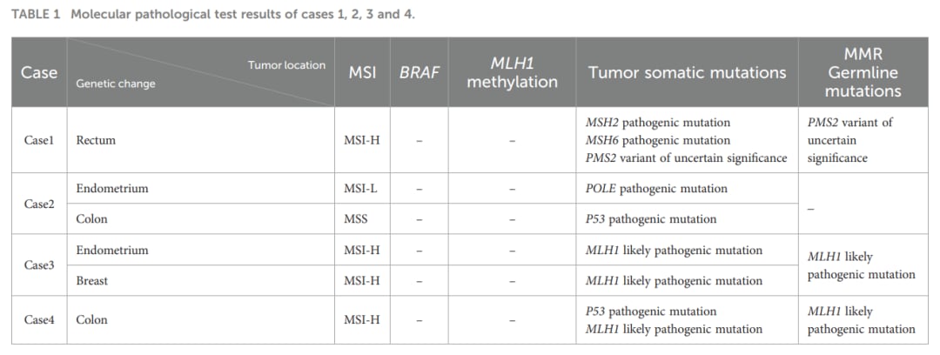Click Case4 MLH1 likely pathogenic germline cell

[x=861, y=320]
